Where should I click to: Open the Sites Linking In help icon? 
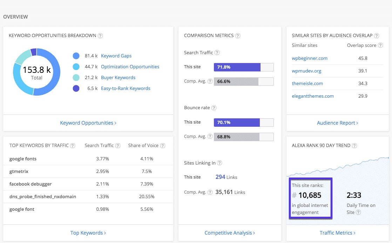220,163
